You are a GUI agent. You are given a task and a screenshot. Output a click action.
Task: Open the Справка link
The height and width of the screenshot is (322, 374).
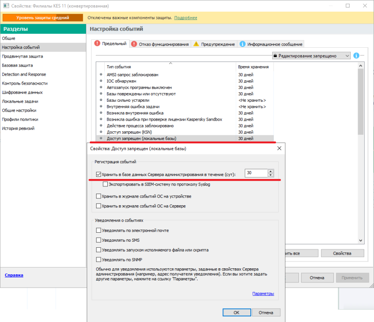(x=14, y=275)
